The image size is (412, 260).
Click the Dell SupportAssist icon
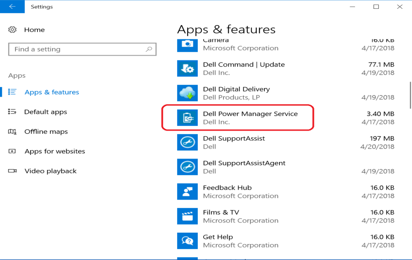[187, 142]
